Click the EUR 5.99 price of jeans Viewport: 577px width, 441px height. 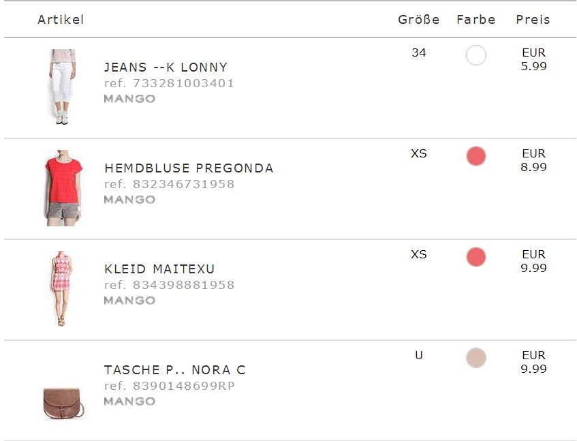[533, 59]
